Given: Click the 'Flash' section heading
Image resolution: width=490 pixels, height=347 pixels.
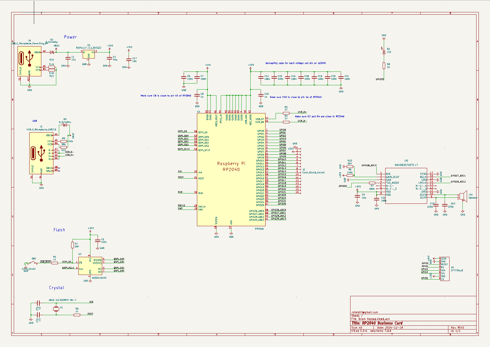Looking at the screenshot, I should tap(59, 230).
